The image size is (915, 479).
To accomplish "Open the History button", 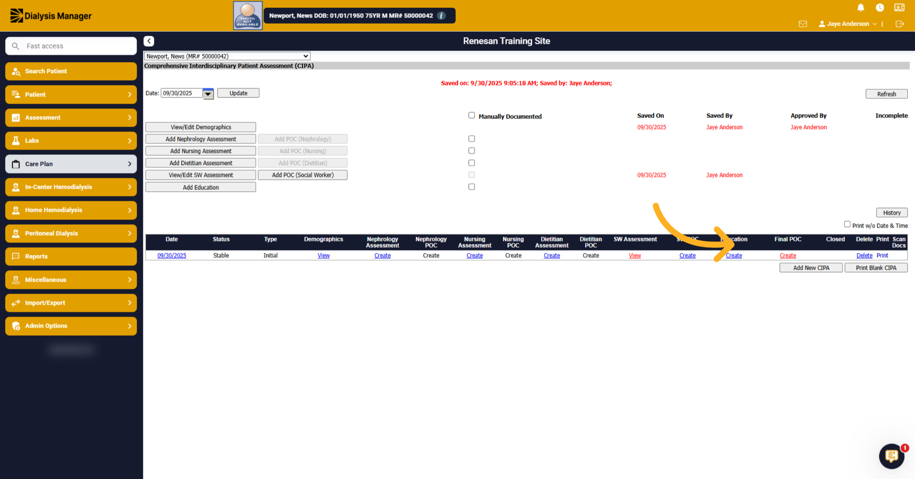I will tap(892, 213).
